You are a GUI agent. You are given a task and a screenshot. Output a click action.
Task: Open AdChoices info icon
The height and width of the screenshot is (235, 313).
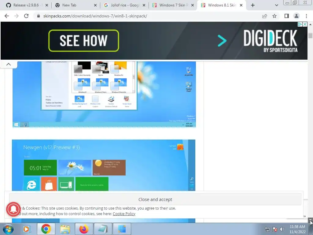click(300, 24)
